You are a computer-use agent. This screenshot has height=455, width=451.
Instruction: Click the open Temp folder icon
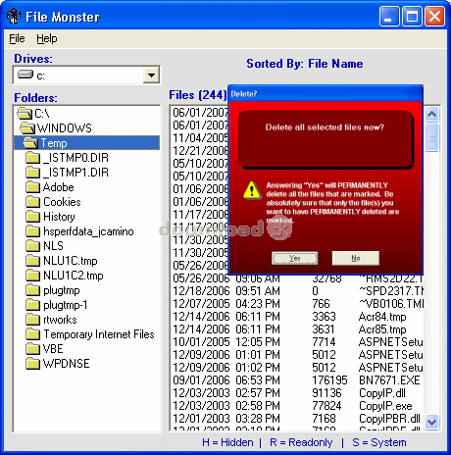pyautogui.click(x=30, y=143)
